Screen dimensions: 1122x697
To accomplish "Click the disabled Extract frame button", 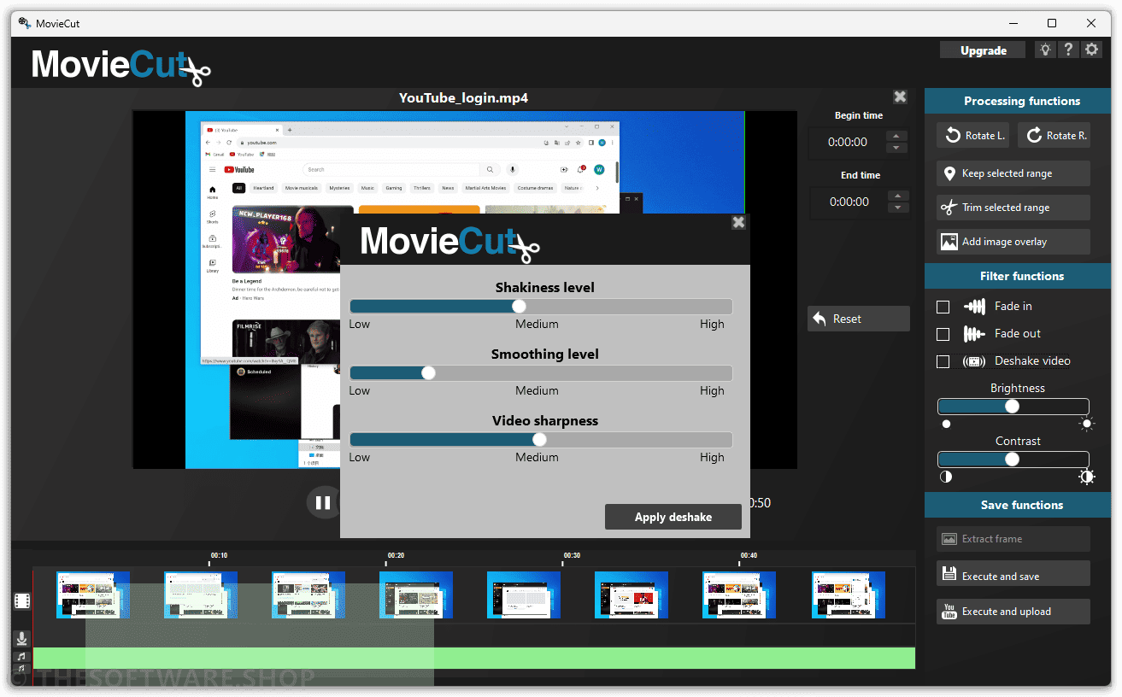I will pos(1013,539).
